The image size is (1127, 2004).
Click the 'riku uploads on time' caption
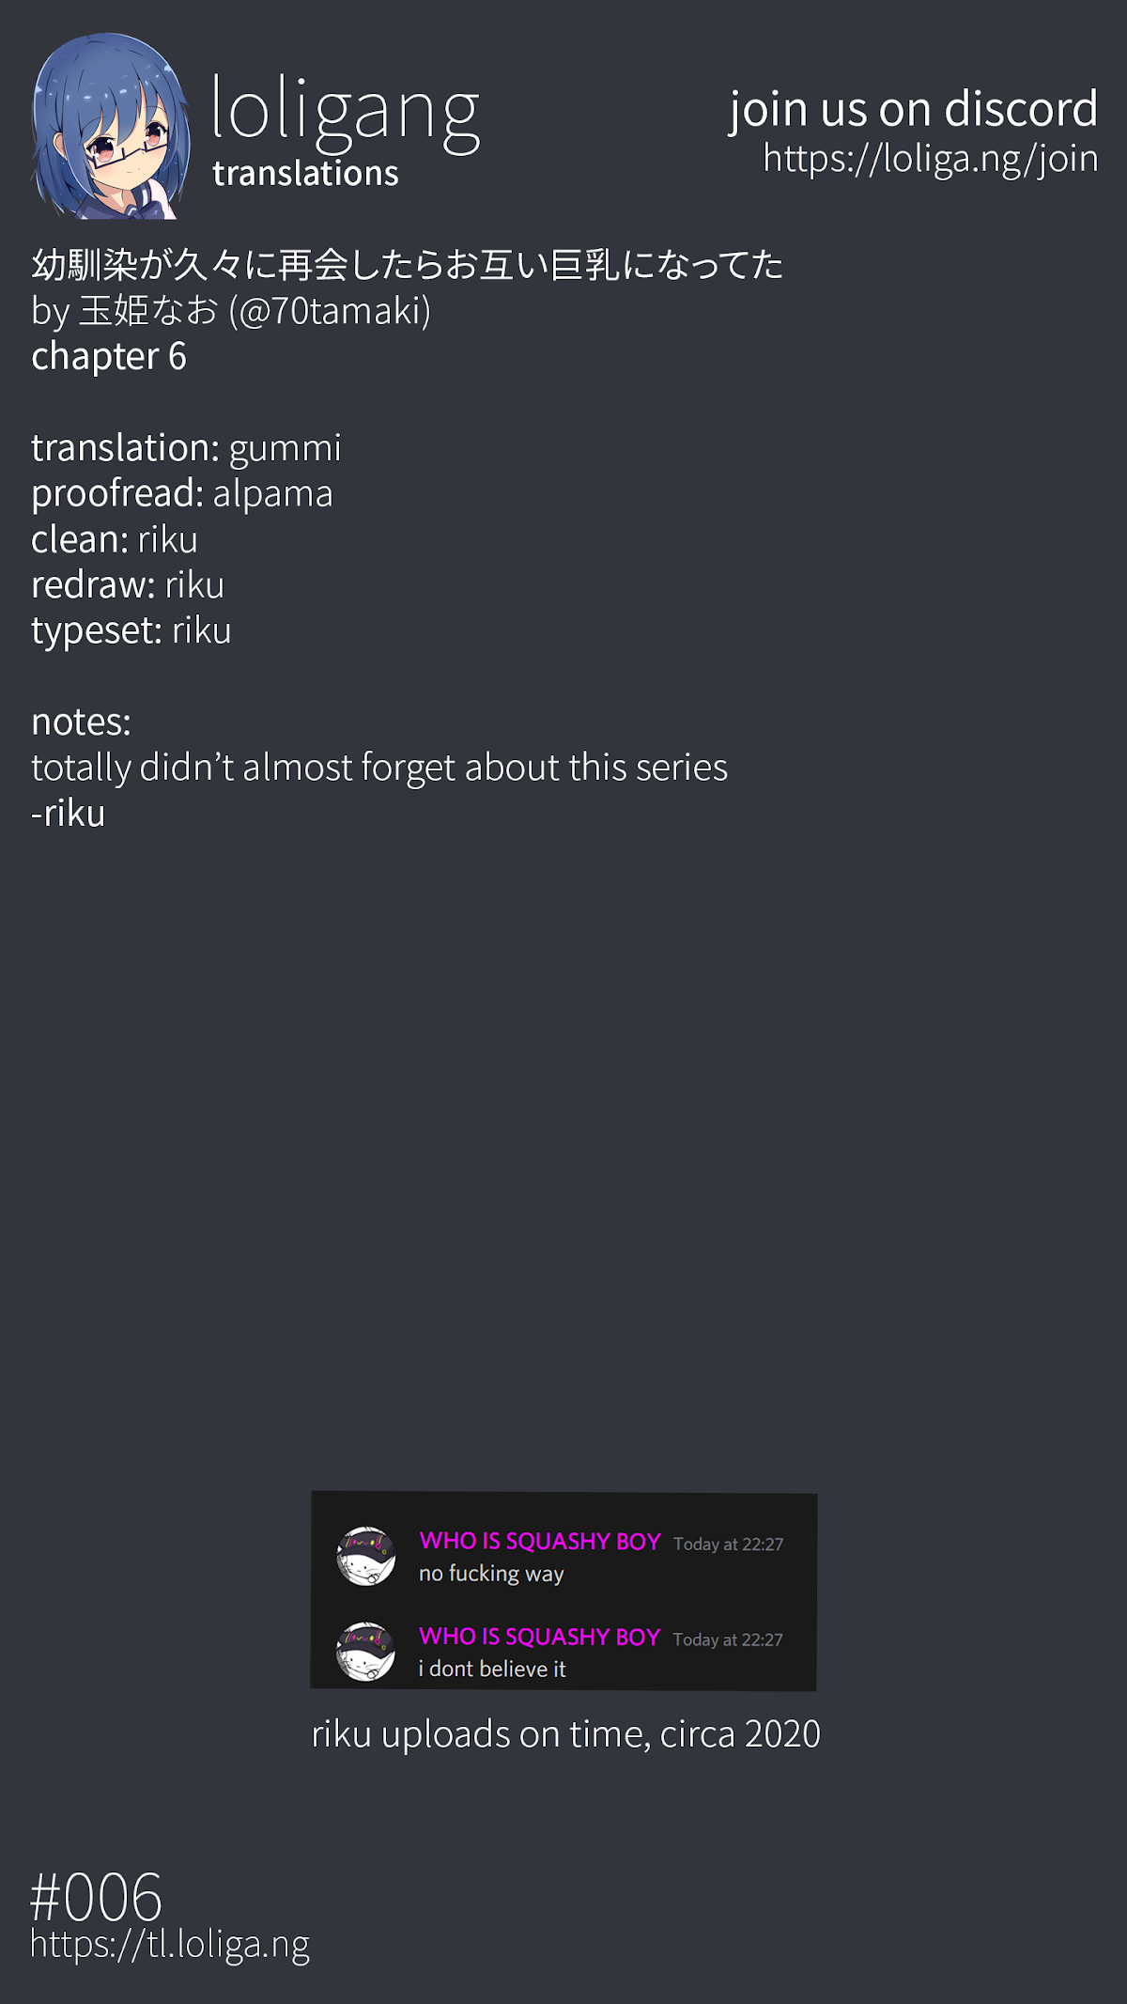coord(565,1734)
